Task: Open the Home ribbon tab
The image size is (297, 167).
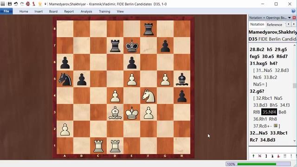Action: (24, 11)
